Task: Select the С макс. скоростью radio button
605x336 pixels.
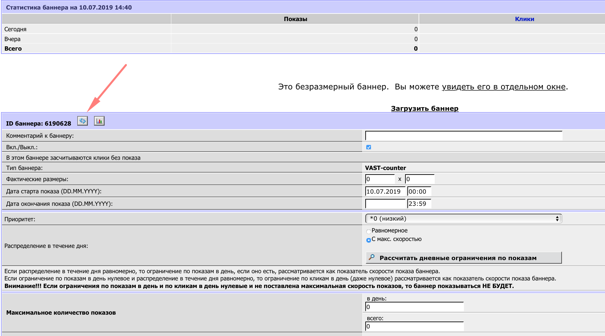Action: tap(369, 240)
